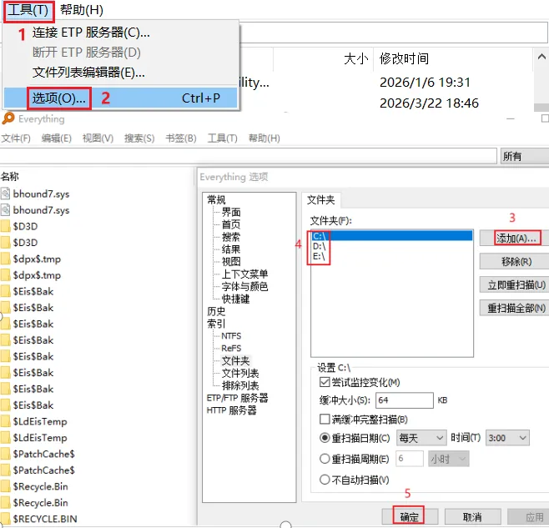Select the first $dpx$.tmp folder icon
This screenshot has width=549, height=528.
tap(5, 259)
